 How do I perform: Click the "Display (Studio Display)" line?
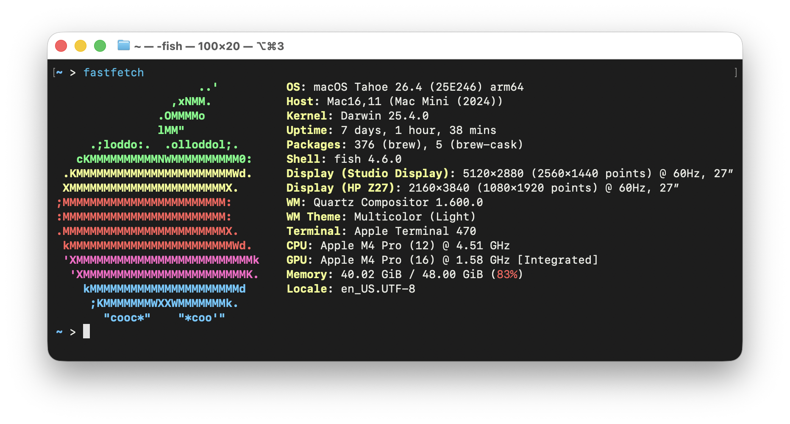pyautogui.click(x=510, y=173)
